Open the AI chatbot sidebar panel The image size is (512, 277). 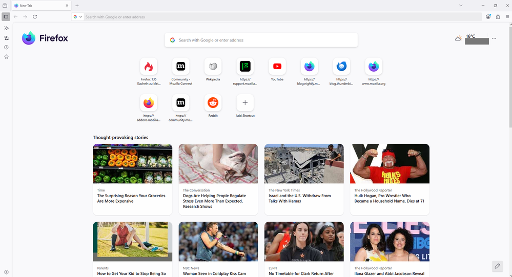coord(6,28)
